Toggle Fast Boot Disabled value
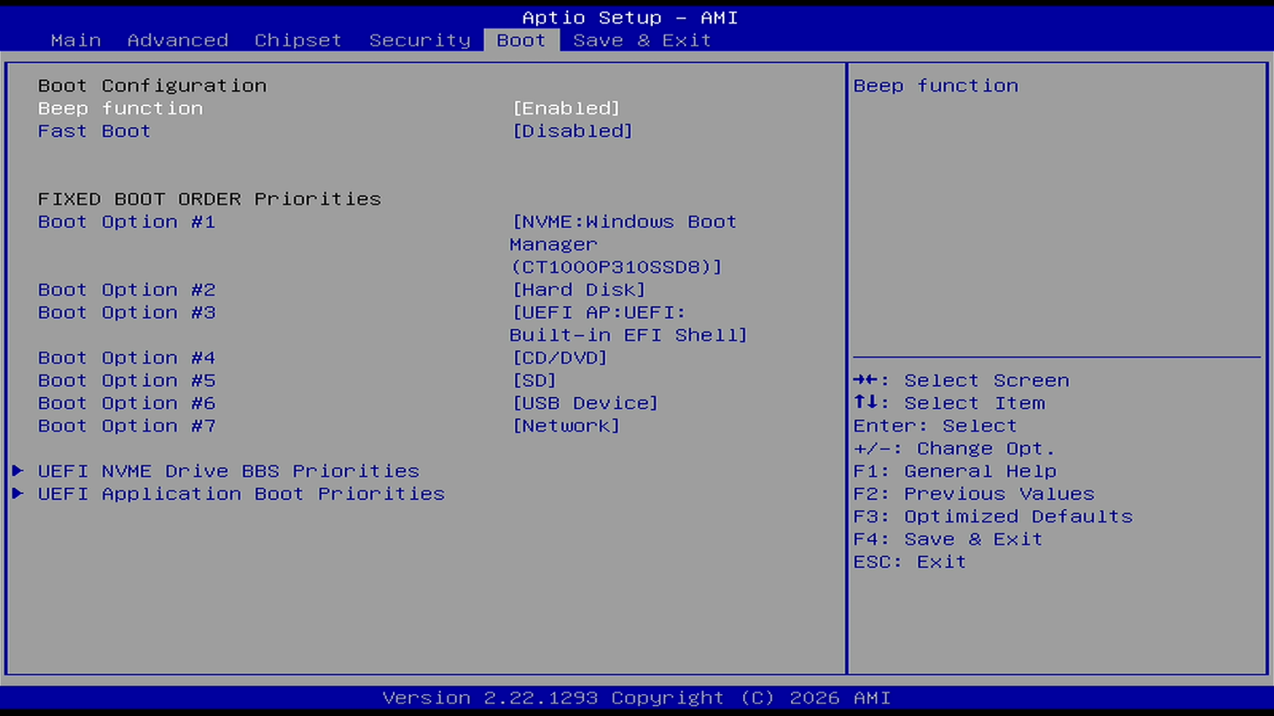The width and height of the screenshot is (1274, 716). [573, 131]
